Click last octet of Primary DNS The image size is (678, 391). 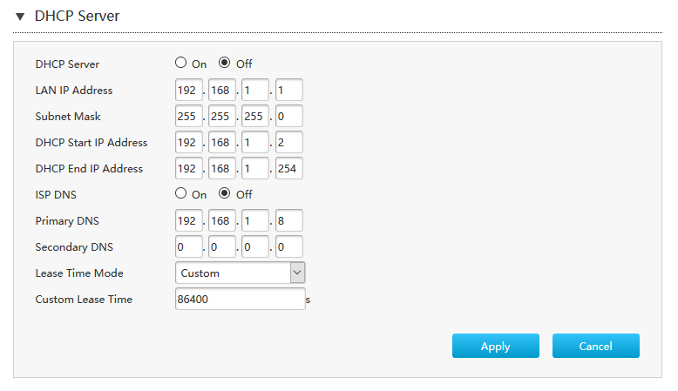pyautogui.click(x=288, y=220)
